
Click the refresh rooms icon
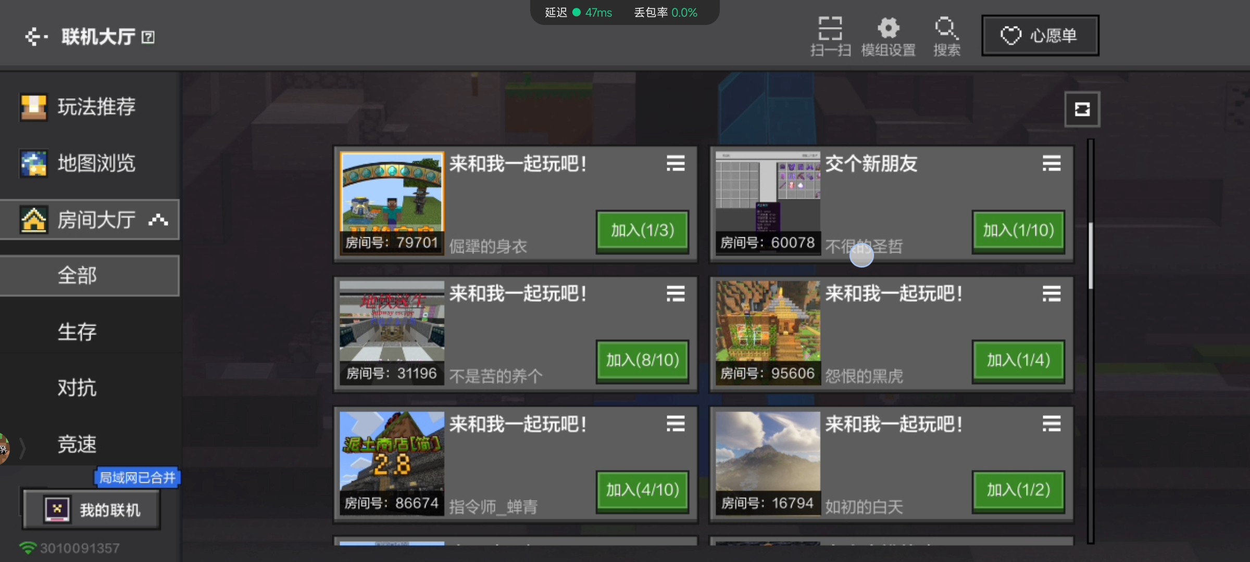(1082, 109)
